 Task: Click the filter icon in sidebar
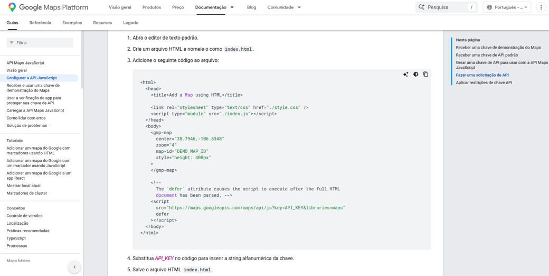tap(12, 42)
